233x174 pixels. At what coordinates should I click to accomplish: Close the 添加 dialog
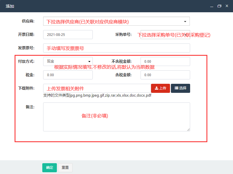click(227, 6)
